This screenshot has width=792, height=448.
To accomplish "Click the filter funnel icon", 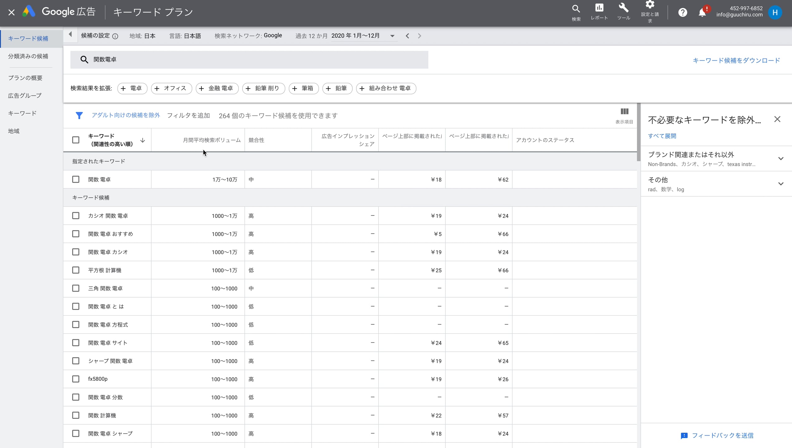I will (79, 115).
